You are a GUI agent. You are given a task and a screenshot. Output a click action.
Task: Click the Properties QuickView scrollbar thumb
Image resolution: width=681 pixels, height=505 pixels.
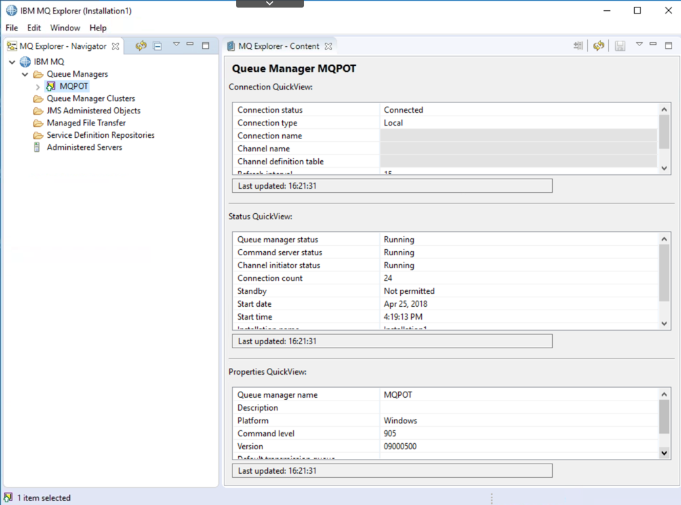click(x=664, y=417)
